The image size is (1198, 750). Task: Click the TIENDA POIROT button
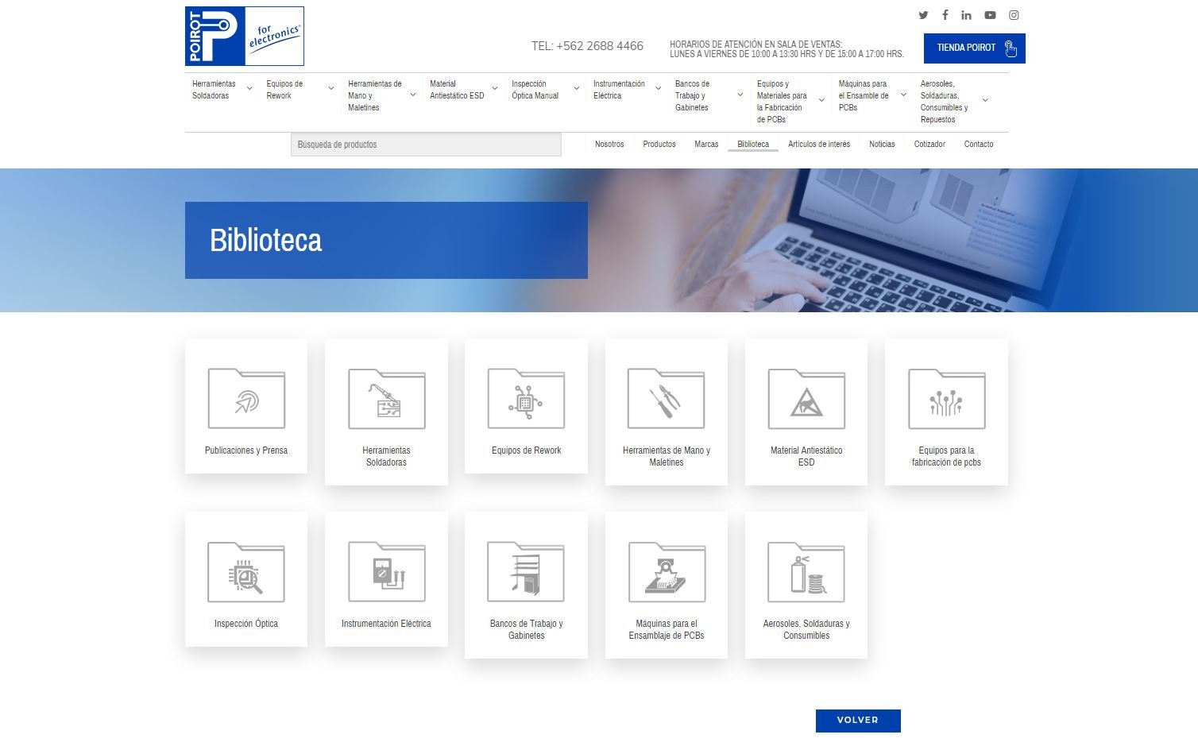975,48
